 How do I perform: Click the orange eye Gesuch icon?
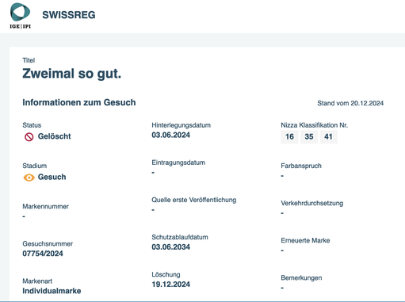pyautogui.click(x=29, y=178)
